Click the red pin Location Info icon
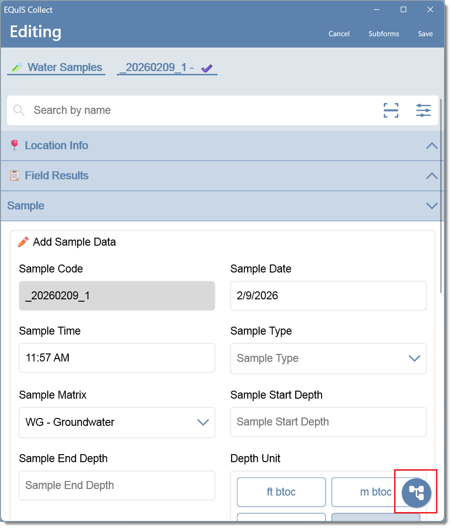The width and height of the screenshot is (452, 529). 15,145
